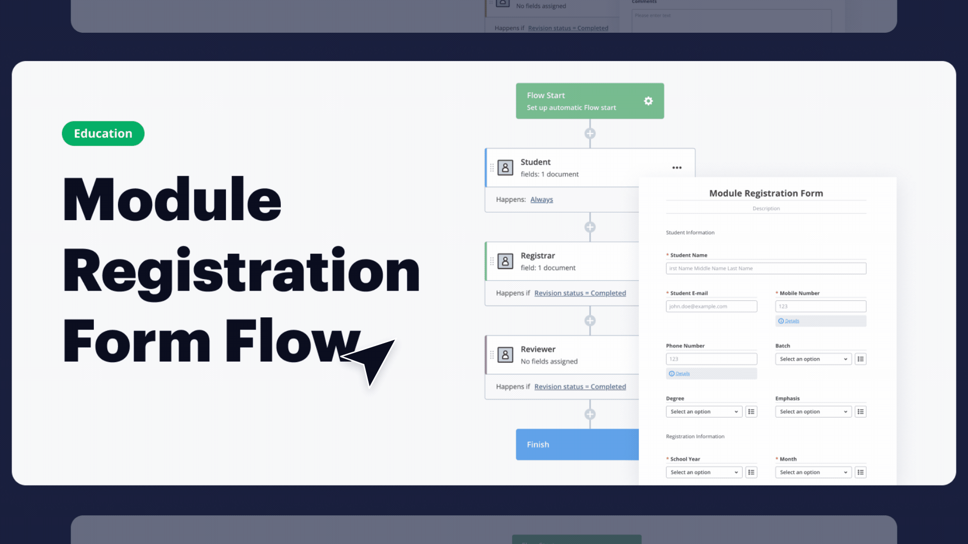Click Registration Information section label
The image size is (968, 544).
[695, 437]
